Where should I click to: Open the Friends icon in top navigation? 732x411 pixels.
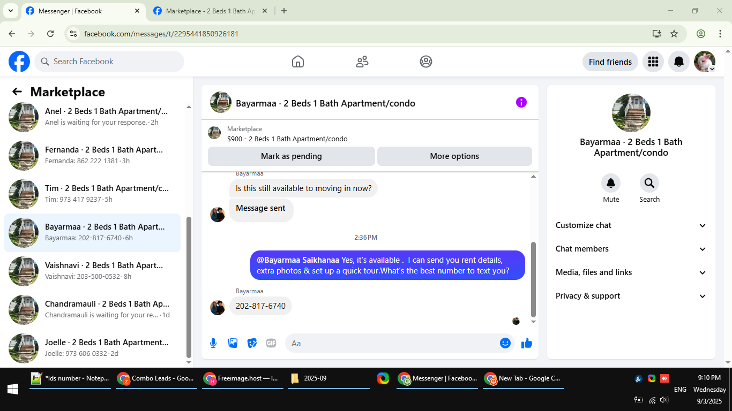tap(362, 62)
